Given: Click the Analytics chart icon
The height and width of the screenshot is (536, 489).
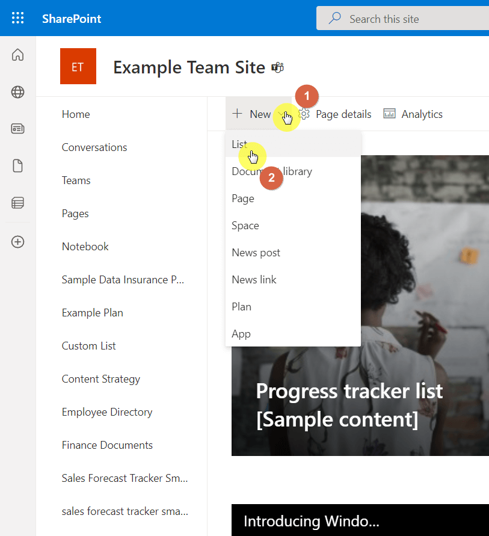Looking at the screenshot, I should click(x=390, y=114).
